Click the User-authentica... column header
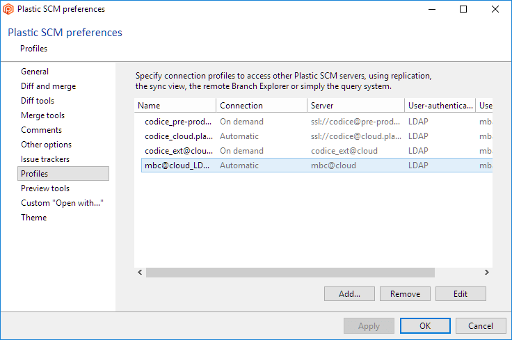This screenshot has height=340, width=512. (440, 106)
